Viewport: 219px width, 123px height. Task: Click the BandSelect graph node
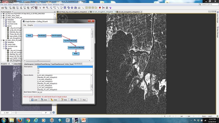(x=42, y=36)
